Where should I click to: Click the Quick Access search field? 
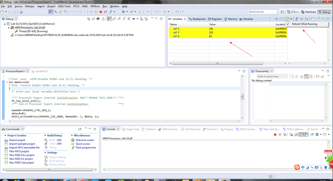point(262,12)
